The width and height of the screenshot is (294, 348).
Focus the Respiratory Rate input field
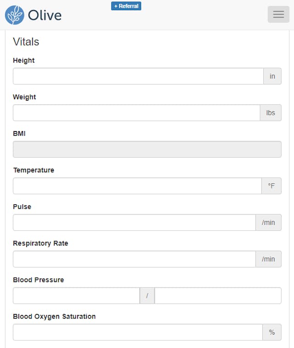tap(134, 259)
